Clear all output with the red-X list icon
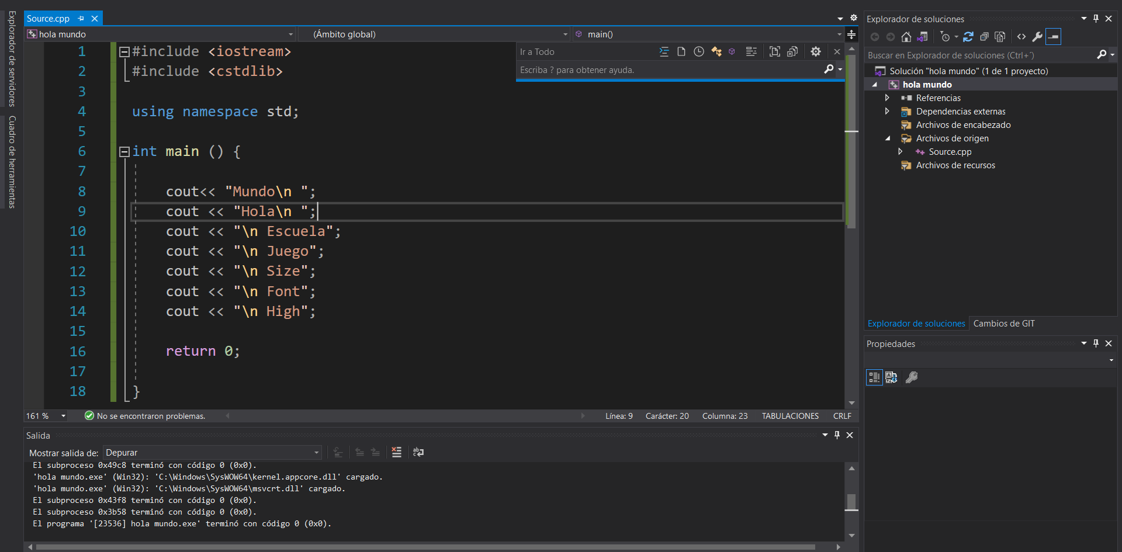The width and height of the screenshot is (1122, 552). pyautogui.click(x=397, y=452)
